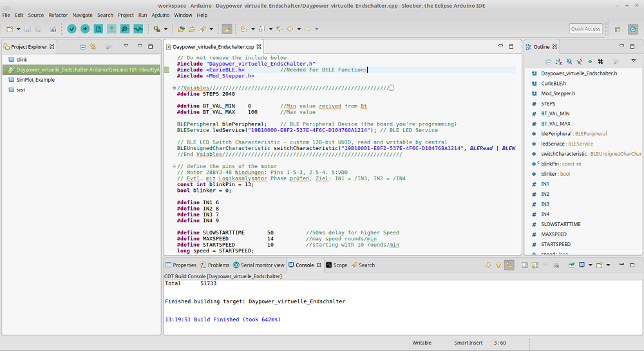The image size is (644, 351).
Task: Open the Search toolbar dropdown arrow
Action: click(x=211, y=29)
